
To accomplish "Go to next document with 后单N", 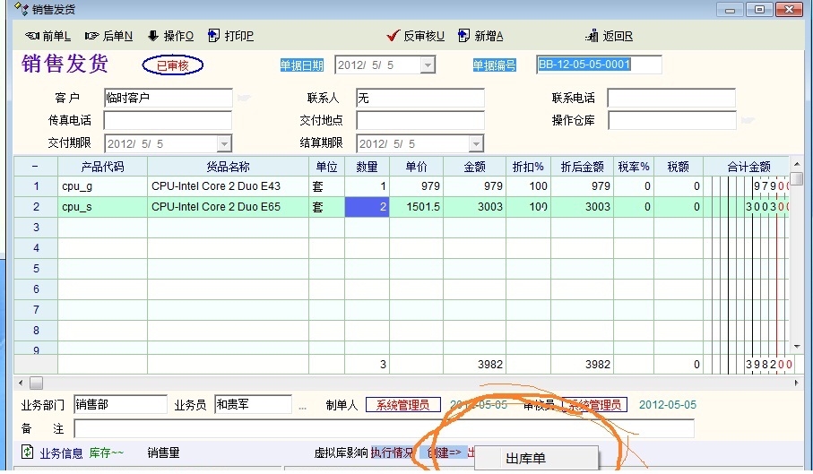I will click(x=108, y=36).
